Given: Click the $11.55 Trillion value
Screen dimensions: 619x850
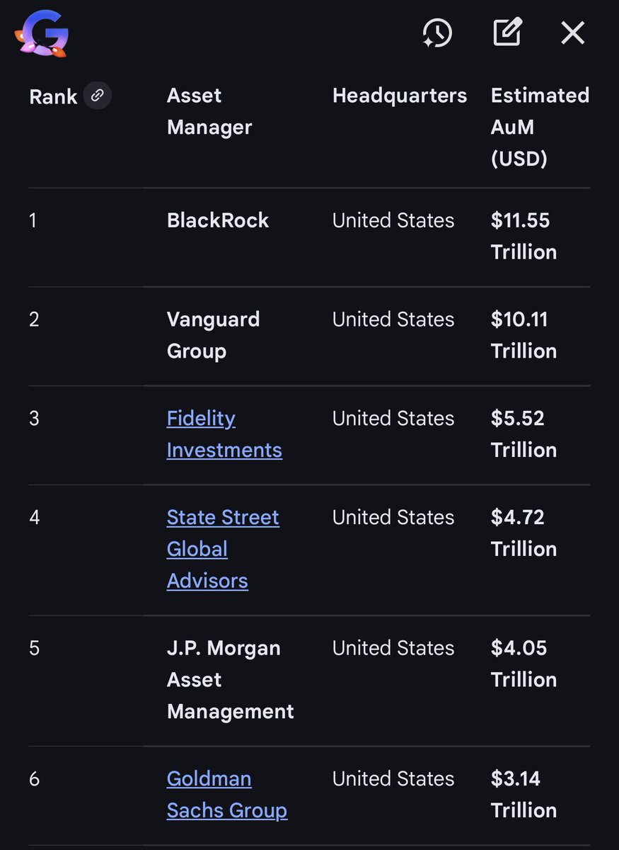Looking at the screenshot, I should click(523, 236).
